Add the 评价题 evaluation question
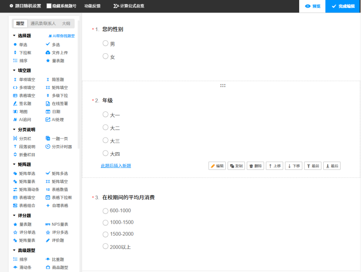Image resolution: width=361 pixels, height=272 pixels. tap(55, 240)
